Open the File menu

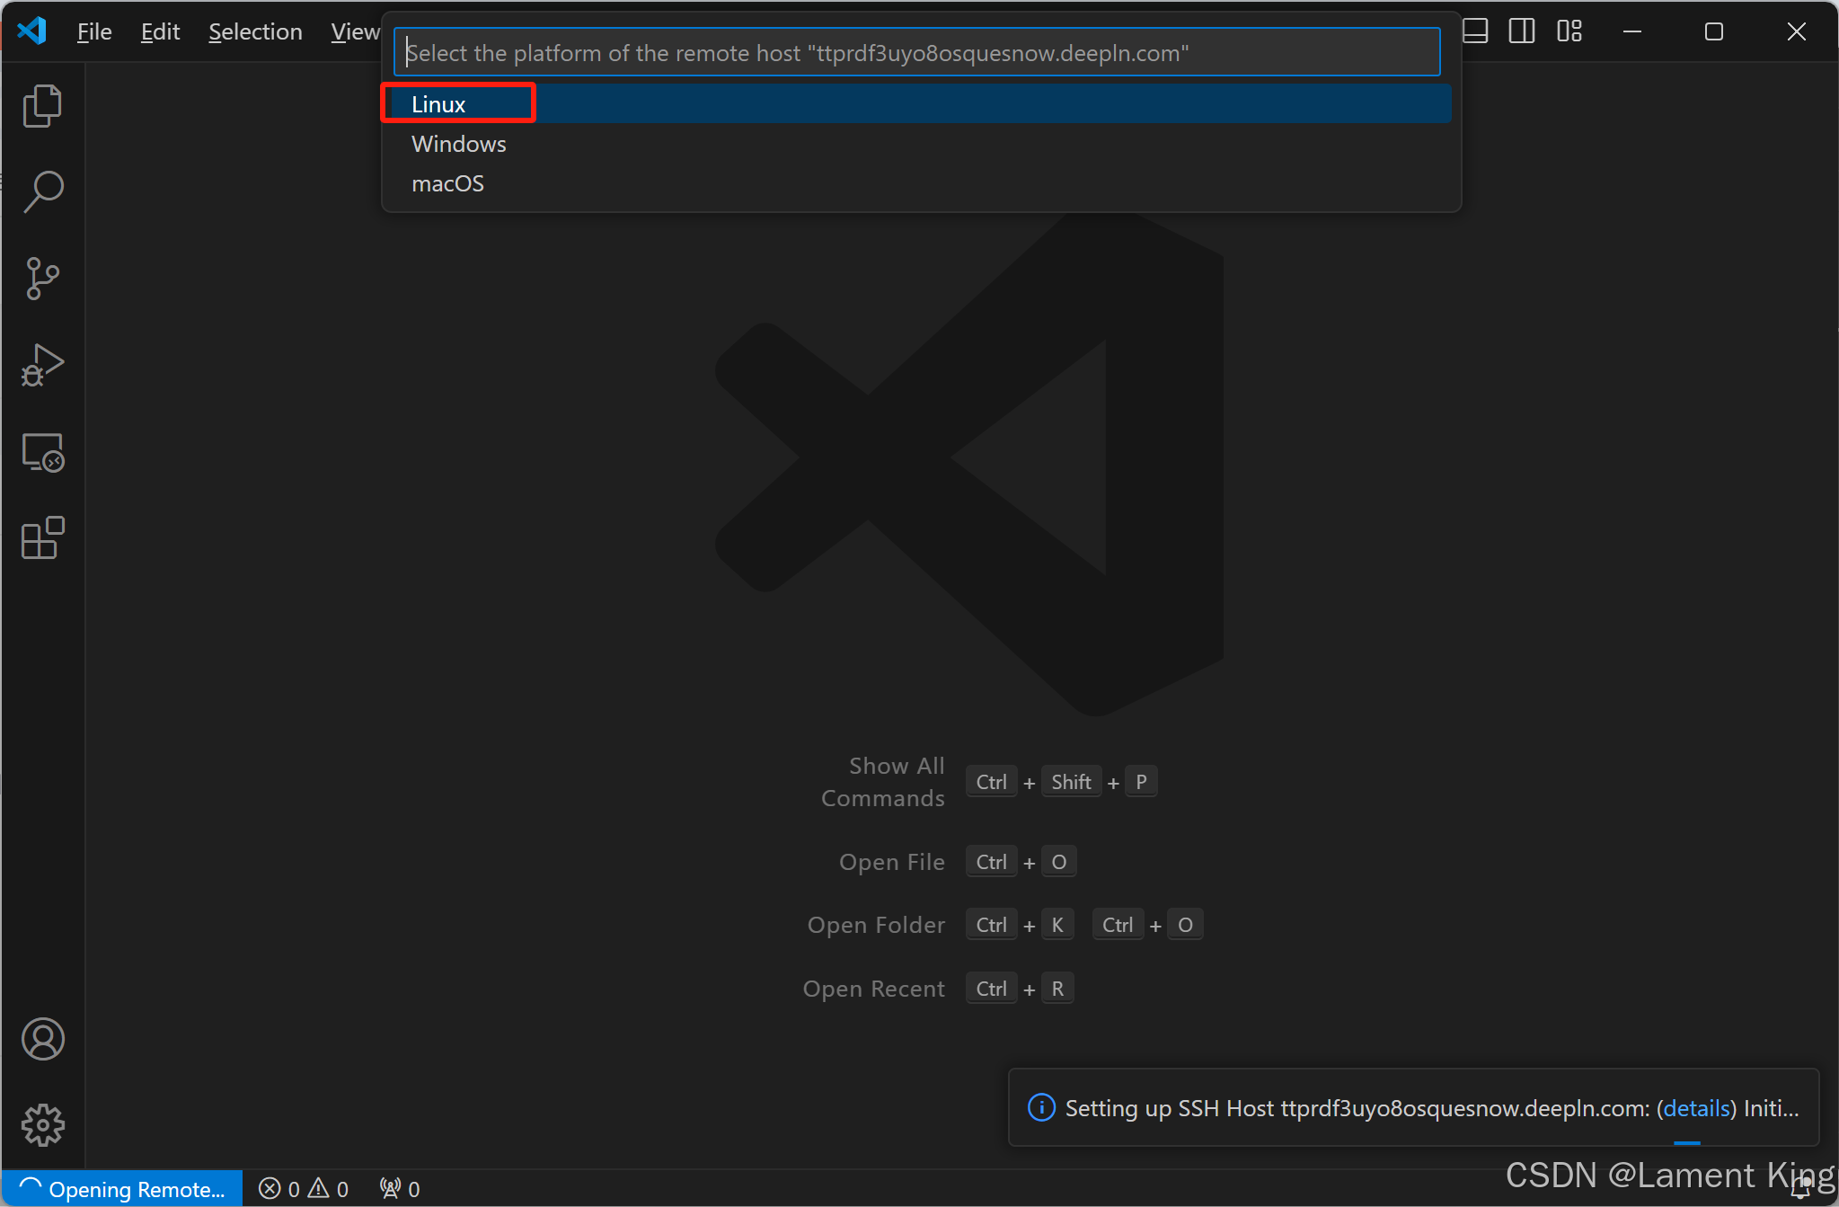click(x=94, y=31)
